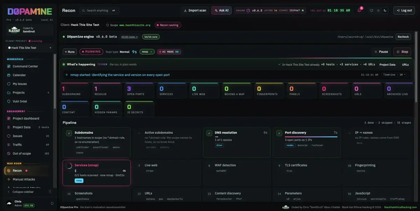This screenshot has height=211, width=420.
Task: Toggle the AI MODE ON switch
Action: pyautogui.click(x=169, y=52)
